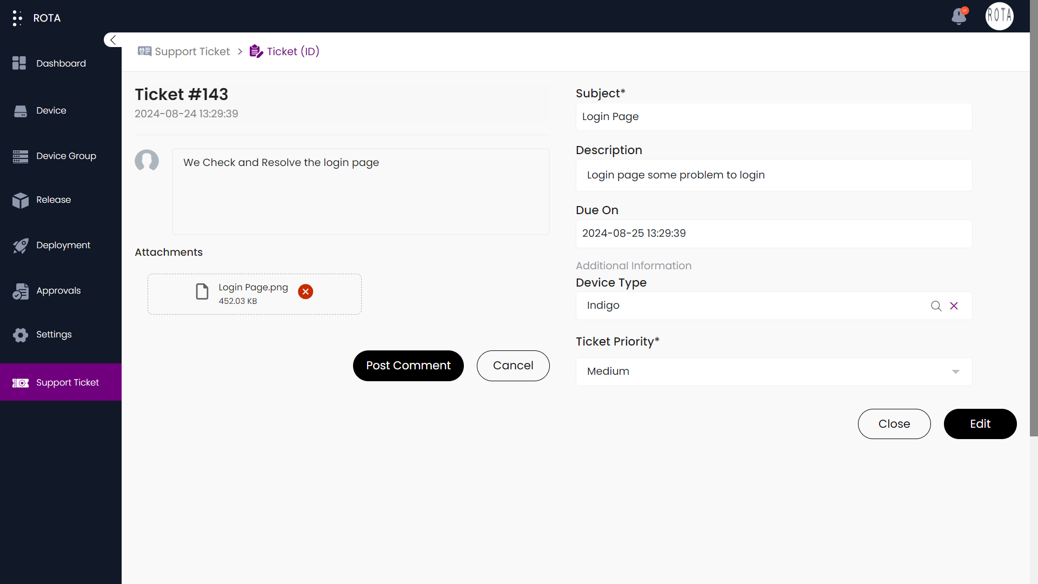Click the Ticket #143 heading
Image resolution: width=1038 pixels, height=584 pixels.
coord(182,94)
